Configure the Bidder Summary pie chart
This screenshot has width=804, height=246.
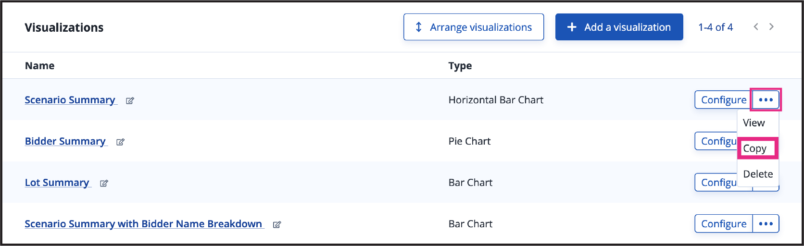(x=716, y=141)
